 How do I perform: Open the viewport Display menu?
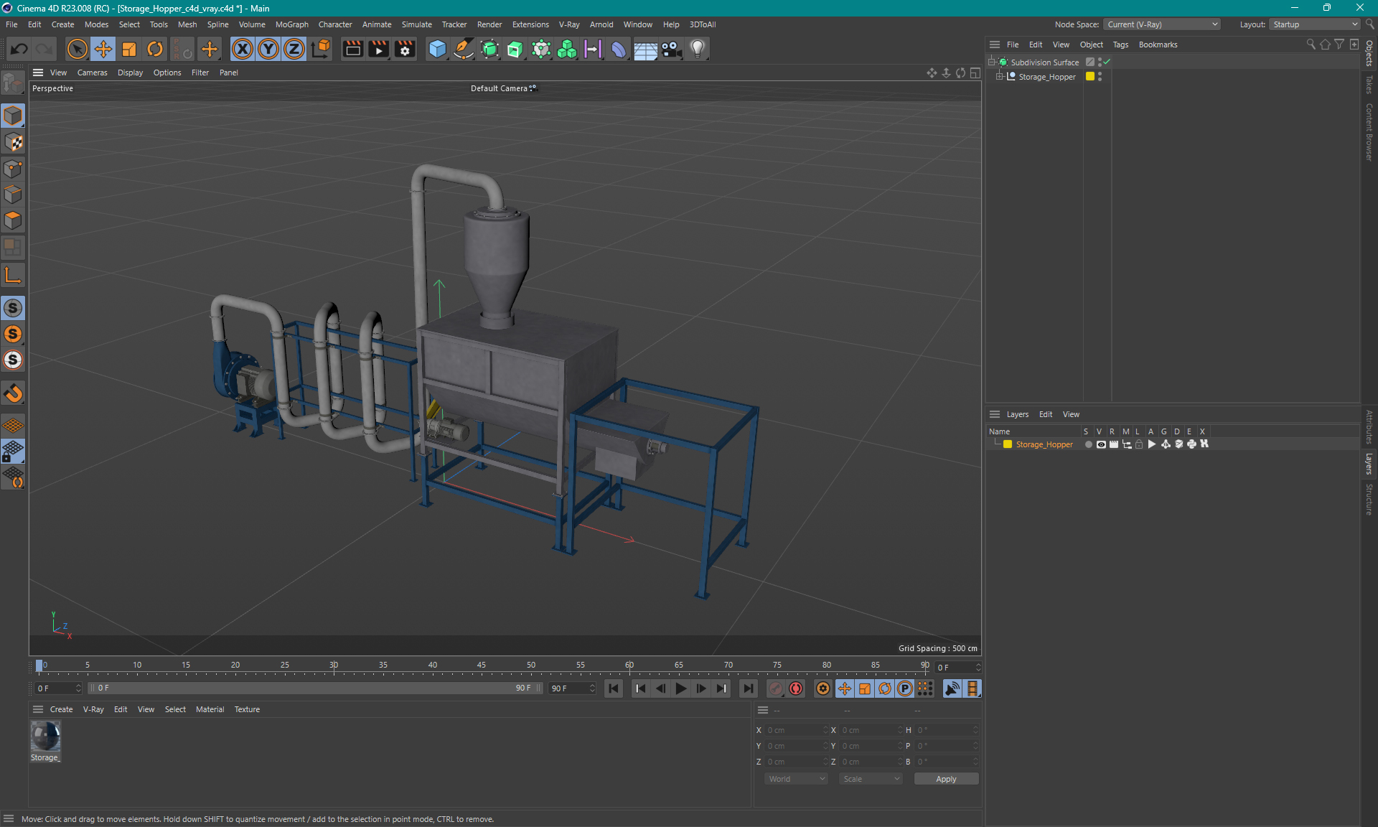(x=130, y=73)
